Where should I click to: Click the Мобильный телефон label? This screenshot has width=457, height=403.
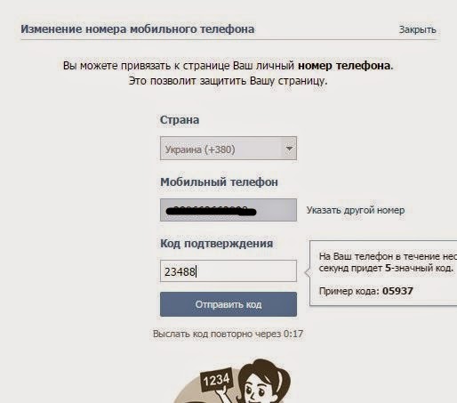click(x=219, y=181)
